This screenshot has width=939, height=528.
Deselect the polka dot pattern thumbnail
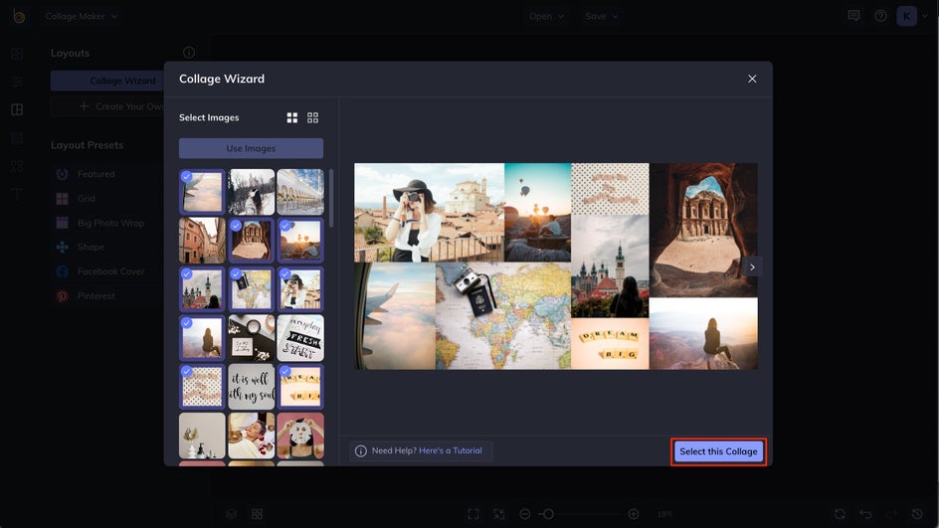[202, 387]
